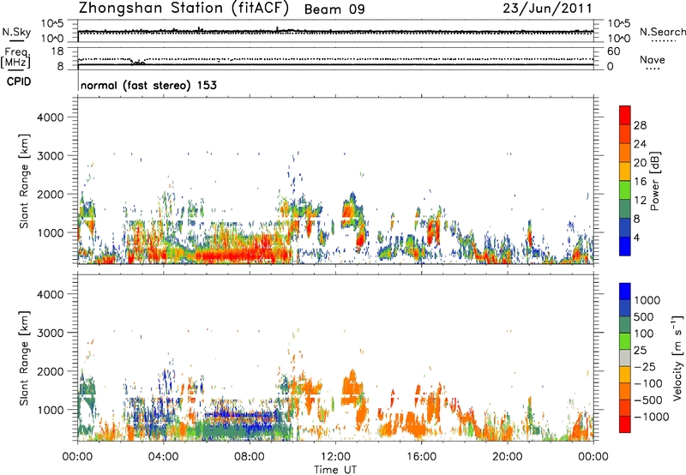Pick the gray segment of velocity colorbar
Image resolution: width=686 pixels, height=475 pixels.
point(625,358)
